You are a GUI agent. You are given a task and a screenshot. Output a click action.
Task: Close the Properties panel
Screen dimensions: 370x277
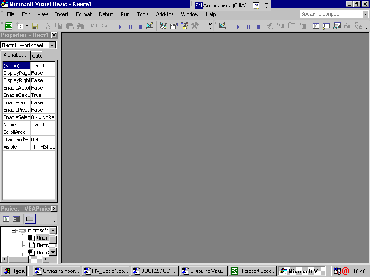pos(54,35)
